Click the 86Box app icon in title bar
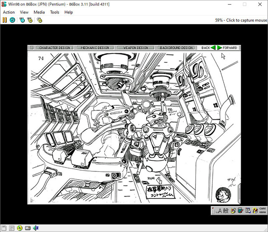 [4, 4]
